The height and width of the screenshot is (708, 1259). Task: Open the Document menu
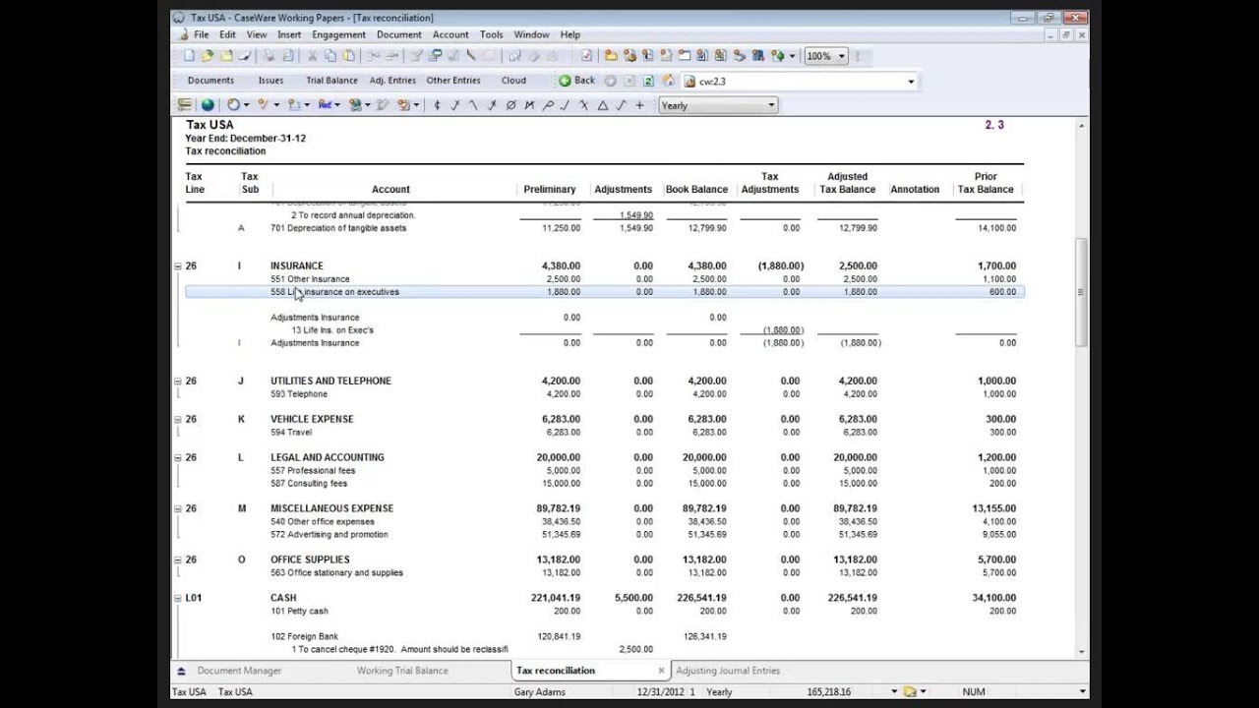click(398, 34)
